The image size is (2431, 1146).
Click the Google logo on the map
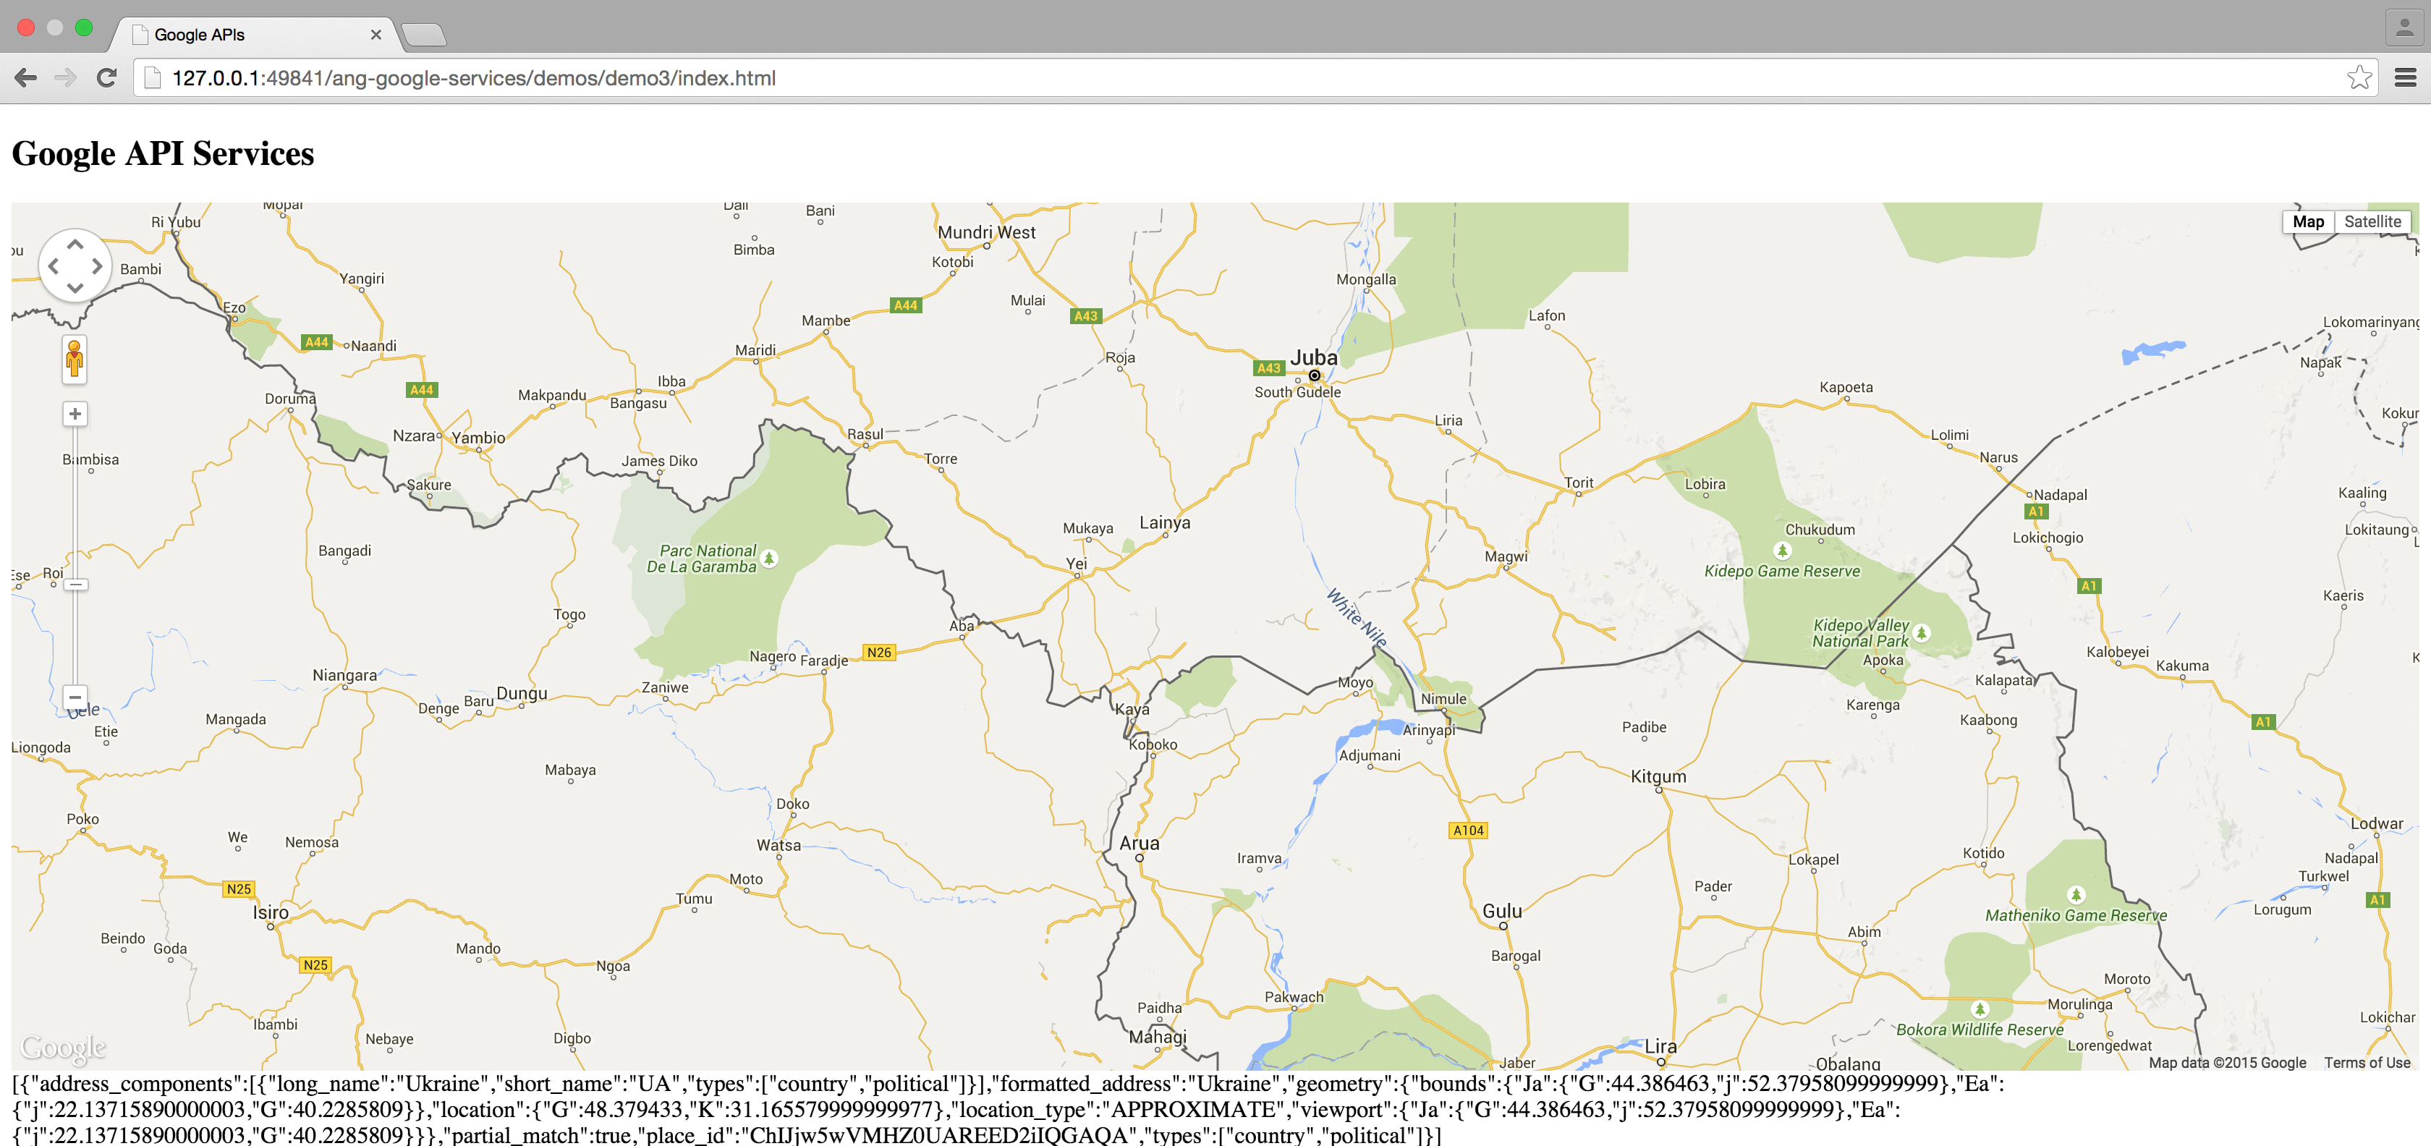click(63, 1046)
